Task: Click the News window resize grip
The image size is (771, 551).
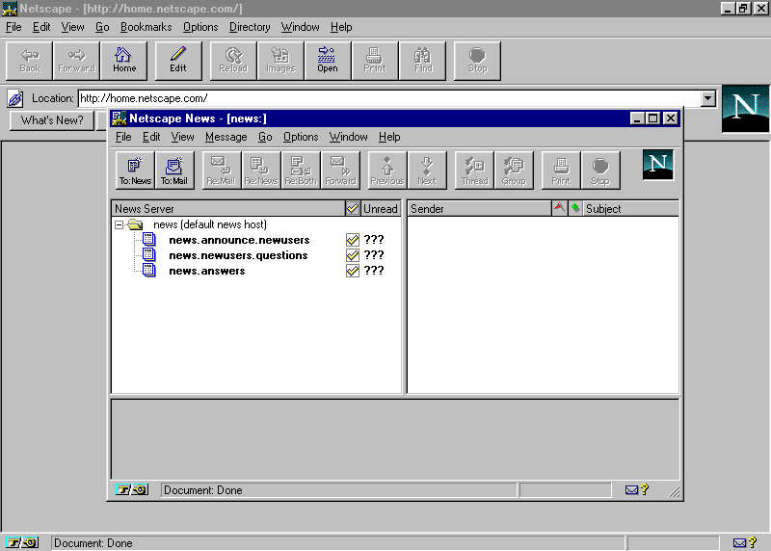Action: [x=674, y=491]
